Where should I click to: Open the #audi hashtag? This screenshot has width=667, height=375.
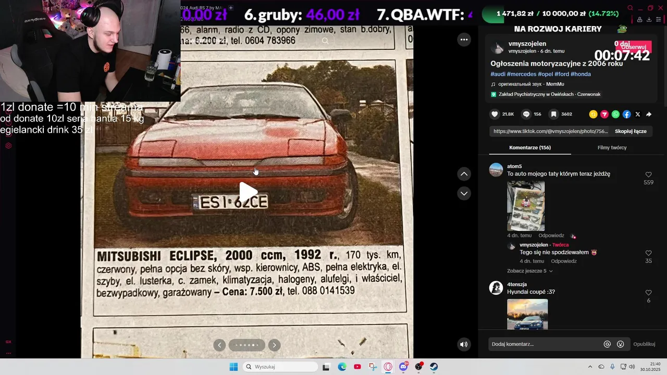pos(498,74)
